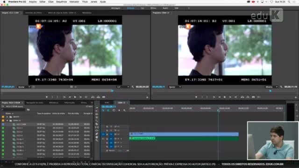Toggle track lock on V1
Image resolution: width=299 pixels, height=168 pixels.
pyautogui.click(x=107, y=134)
